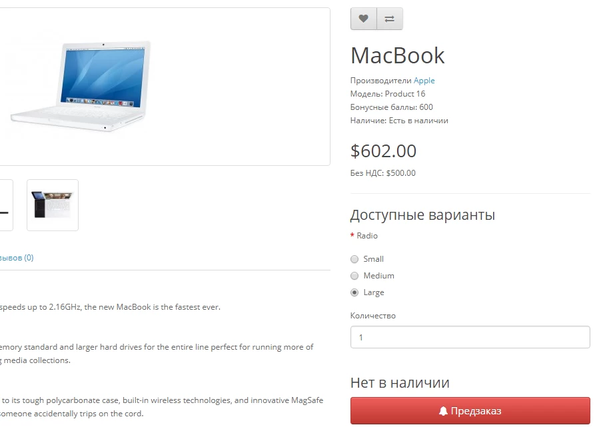Click the Small option label text
The image size is (599, 429).
pos(373,259)
